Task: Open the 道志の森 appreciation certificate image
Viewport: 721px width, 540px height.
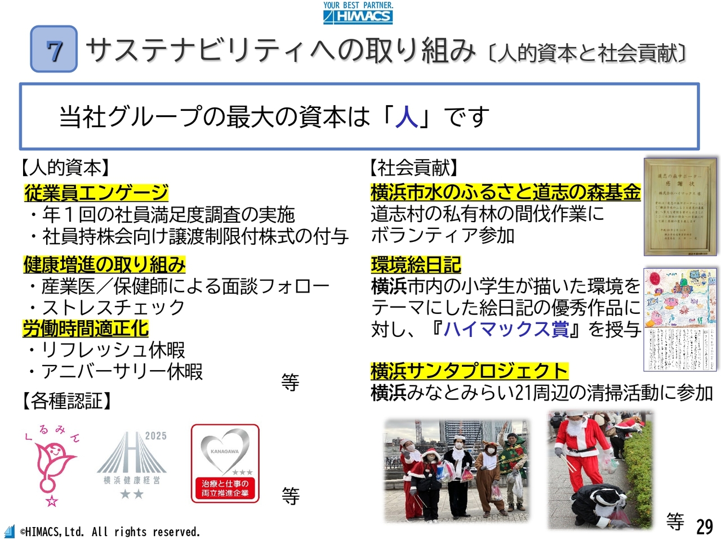Action: pyautogui.click(x=682, y=207)
